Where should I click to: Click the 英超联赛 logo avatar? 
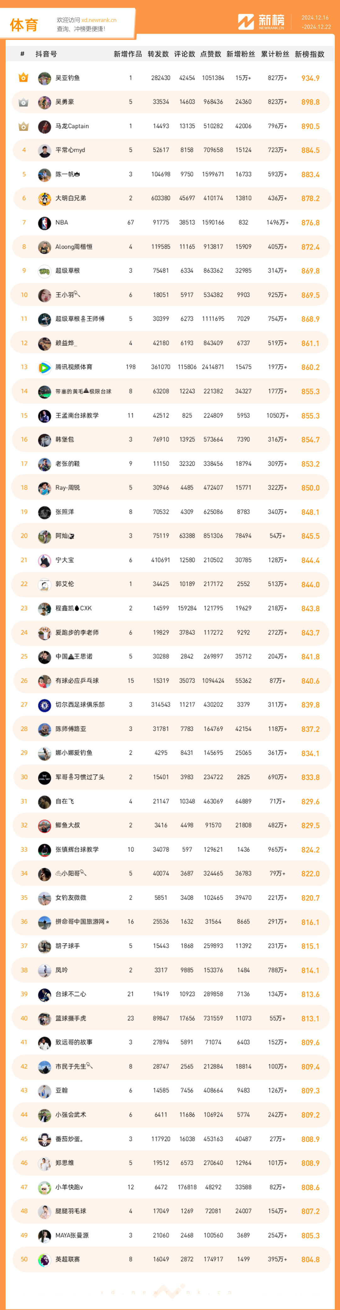(x=45, y=1259)
